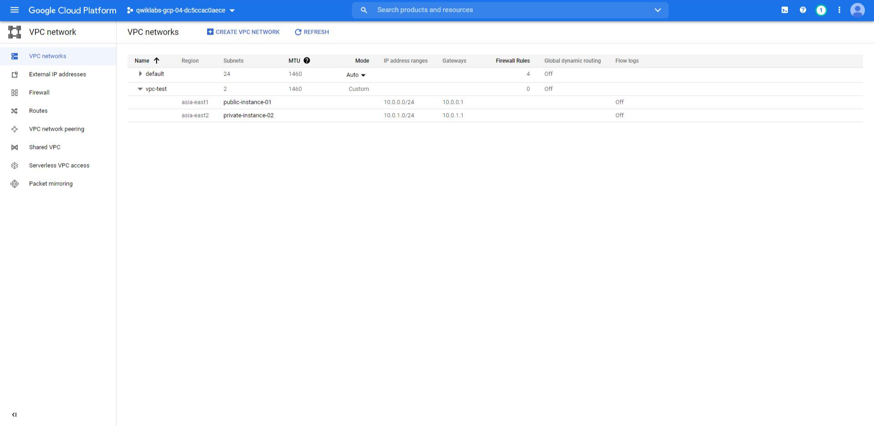Click the Refresh button
The width and height of the screenshot is (874, 426).
pos(312,32)
